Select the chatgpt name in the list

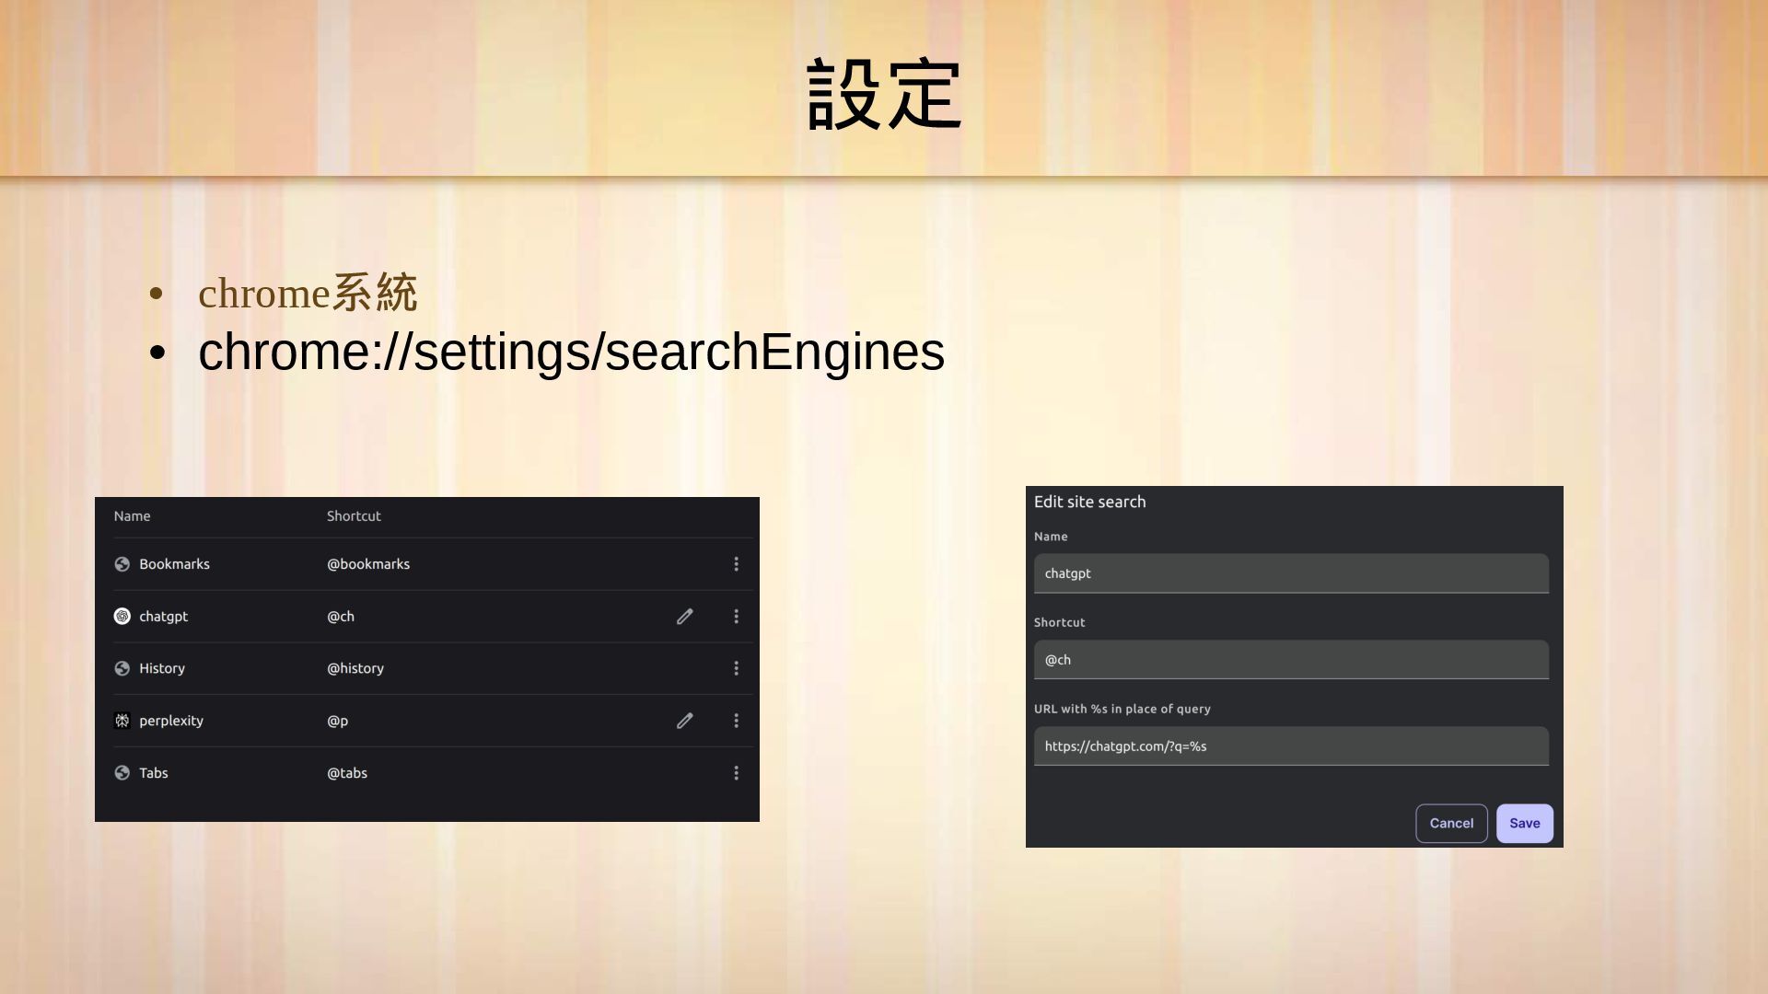point(163,617)
